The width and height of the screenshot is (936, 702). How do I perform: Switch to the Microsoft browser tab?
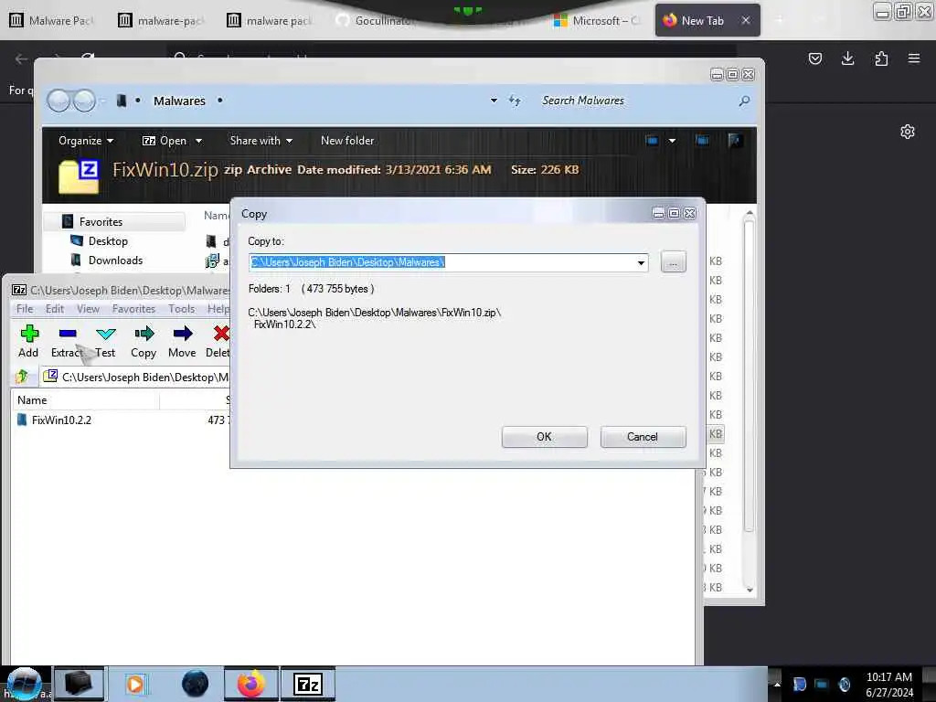tap(597, 21)
